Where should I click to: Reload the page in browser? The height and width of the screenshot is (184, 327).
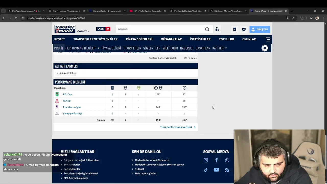pyautogui.click(x=16, y=18)
